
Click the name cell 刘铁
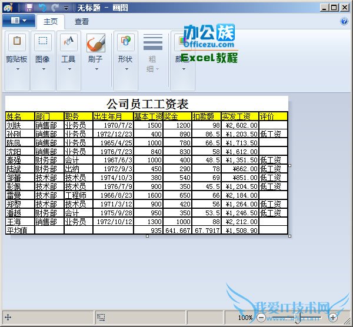click(x=20, y=125)
